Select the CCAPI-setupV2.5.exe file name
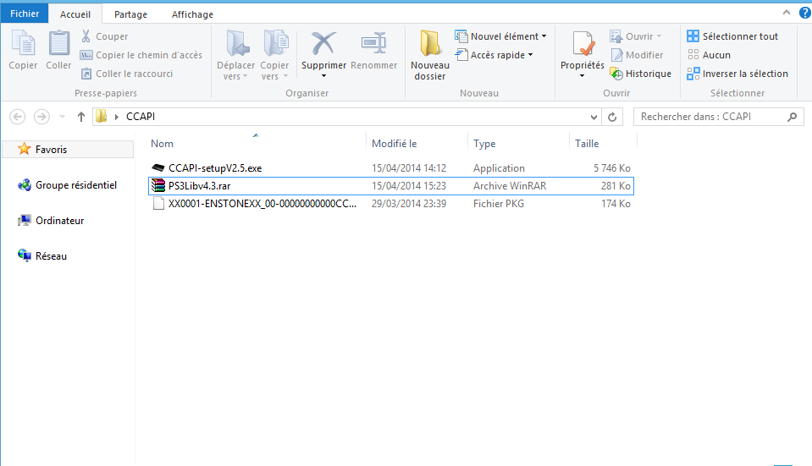This screenshot has width=812, height=466. 215,168
